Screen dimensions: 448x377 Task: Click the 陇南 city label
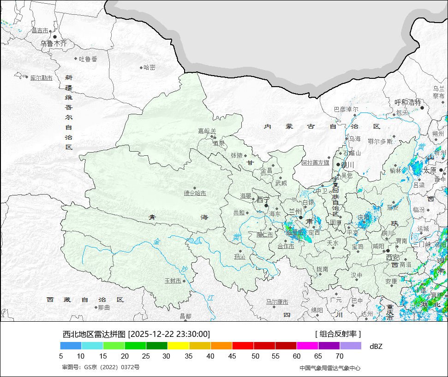pyautogui.click(x=323, y=269)
